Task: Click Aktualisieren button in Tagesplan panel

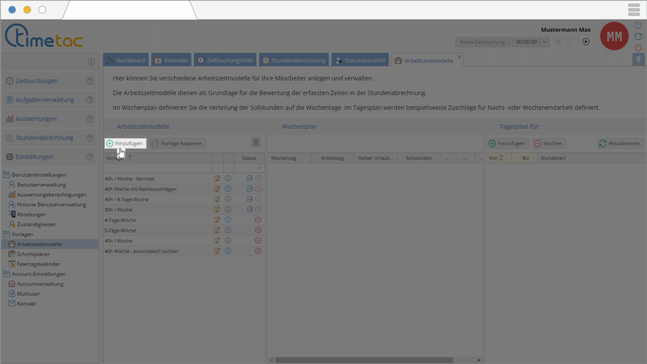Action: (620, 143)
